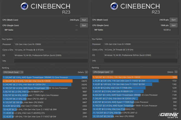The image size is (181, 120).
Task: Select Xeon E5-2697 v2 row scoring 8378
Action: 45,99
